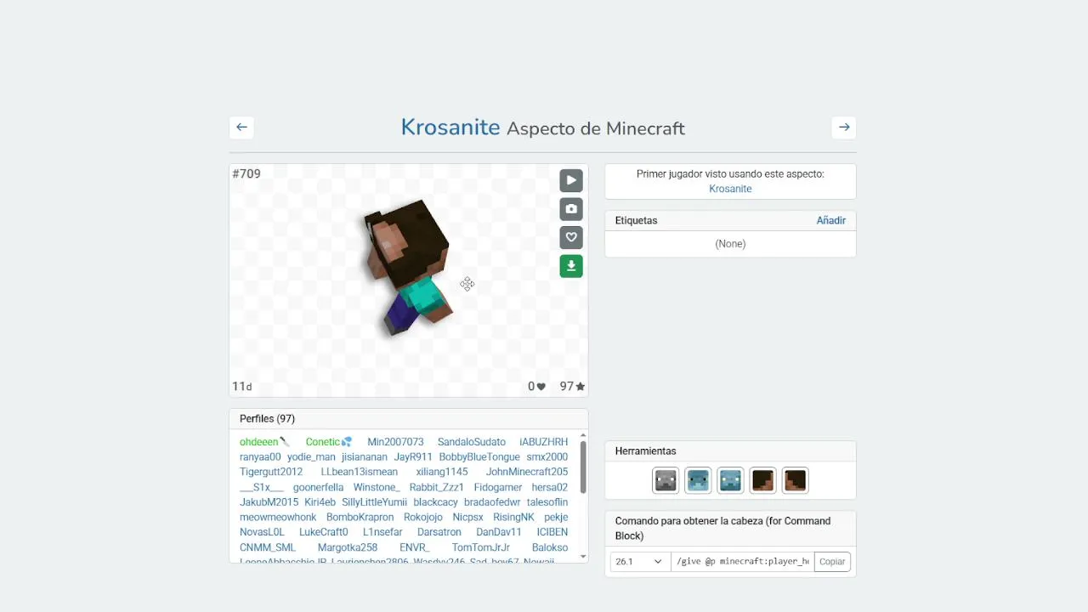Play the skin animation

(x=571, y=180)
